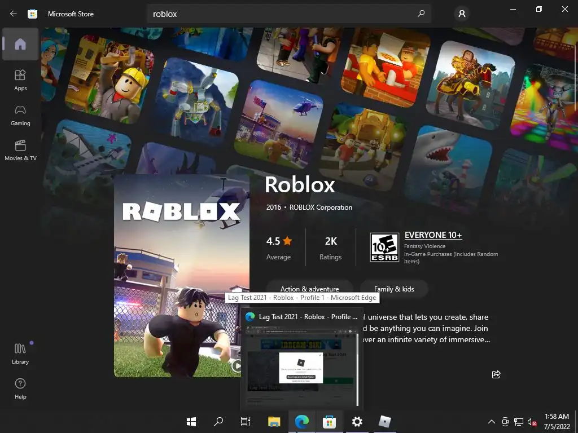This screenshot has width=578, height=433.
Task: Click the ESRB 10+ rating badge
Action: (384, 248)
